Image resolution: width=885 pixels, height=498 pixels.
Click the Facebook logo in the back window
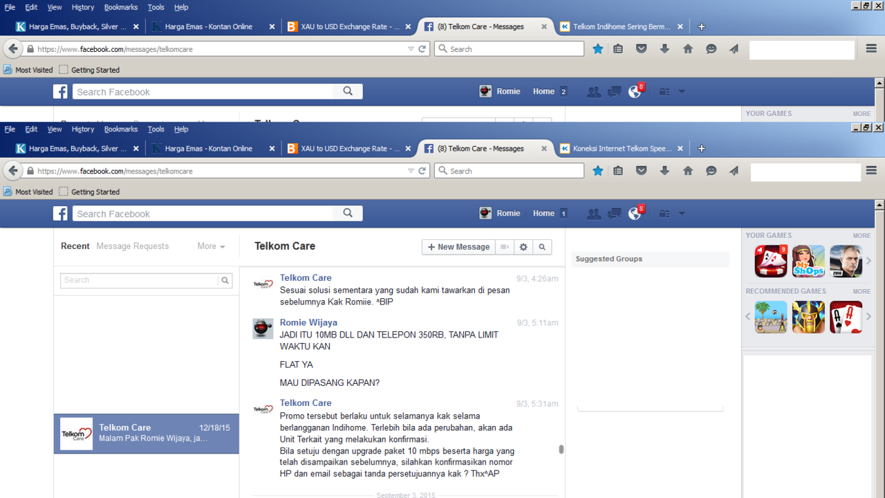click(x=61, y=91)
